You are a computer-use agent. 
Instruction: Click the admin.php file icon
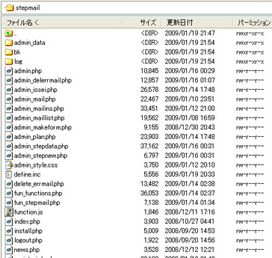pyautogui.click(x=9, y=71)
